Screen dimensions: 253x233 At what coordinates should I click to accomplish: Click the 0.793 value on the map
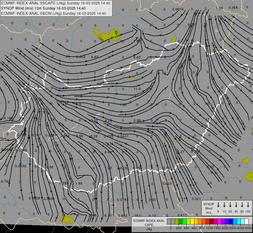pos(5,181)
